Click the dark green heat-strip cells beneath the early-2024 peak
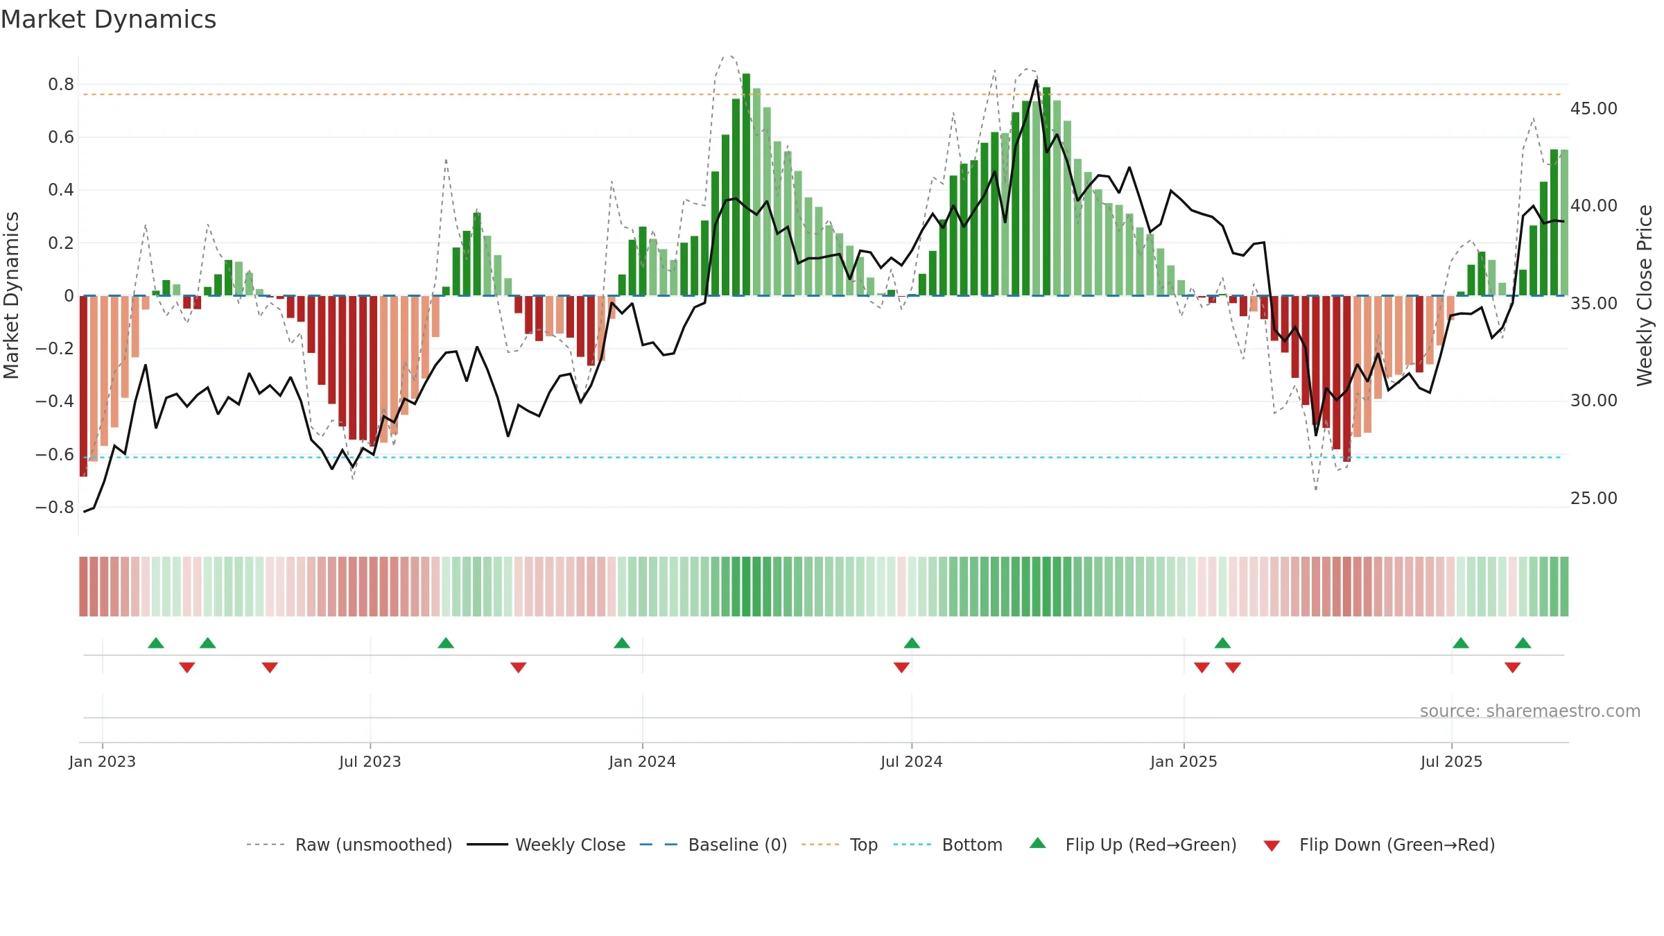The image size is (1664, 936). point(746,587)
